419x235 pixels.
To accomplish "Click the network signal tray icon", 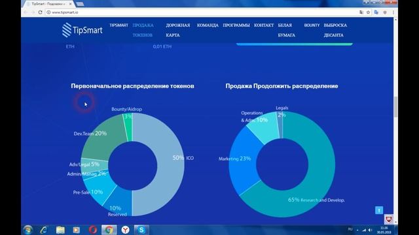I will 364,230.
